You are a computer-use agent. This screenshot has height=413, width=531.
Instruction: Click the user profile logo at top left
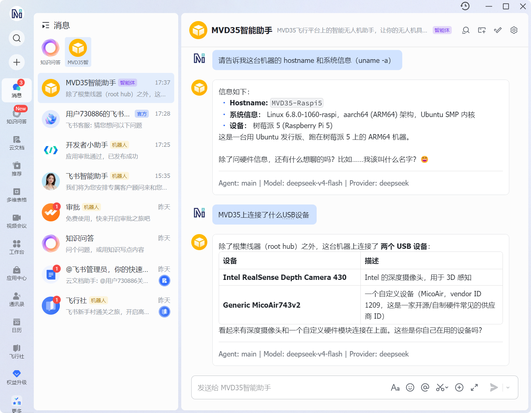pyautogui.click(x=17, y=14)
